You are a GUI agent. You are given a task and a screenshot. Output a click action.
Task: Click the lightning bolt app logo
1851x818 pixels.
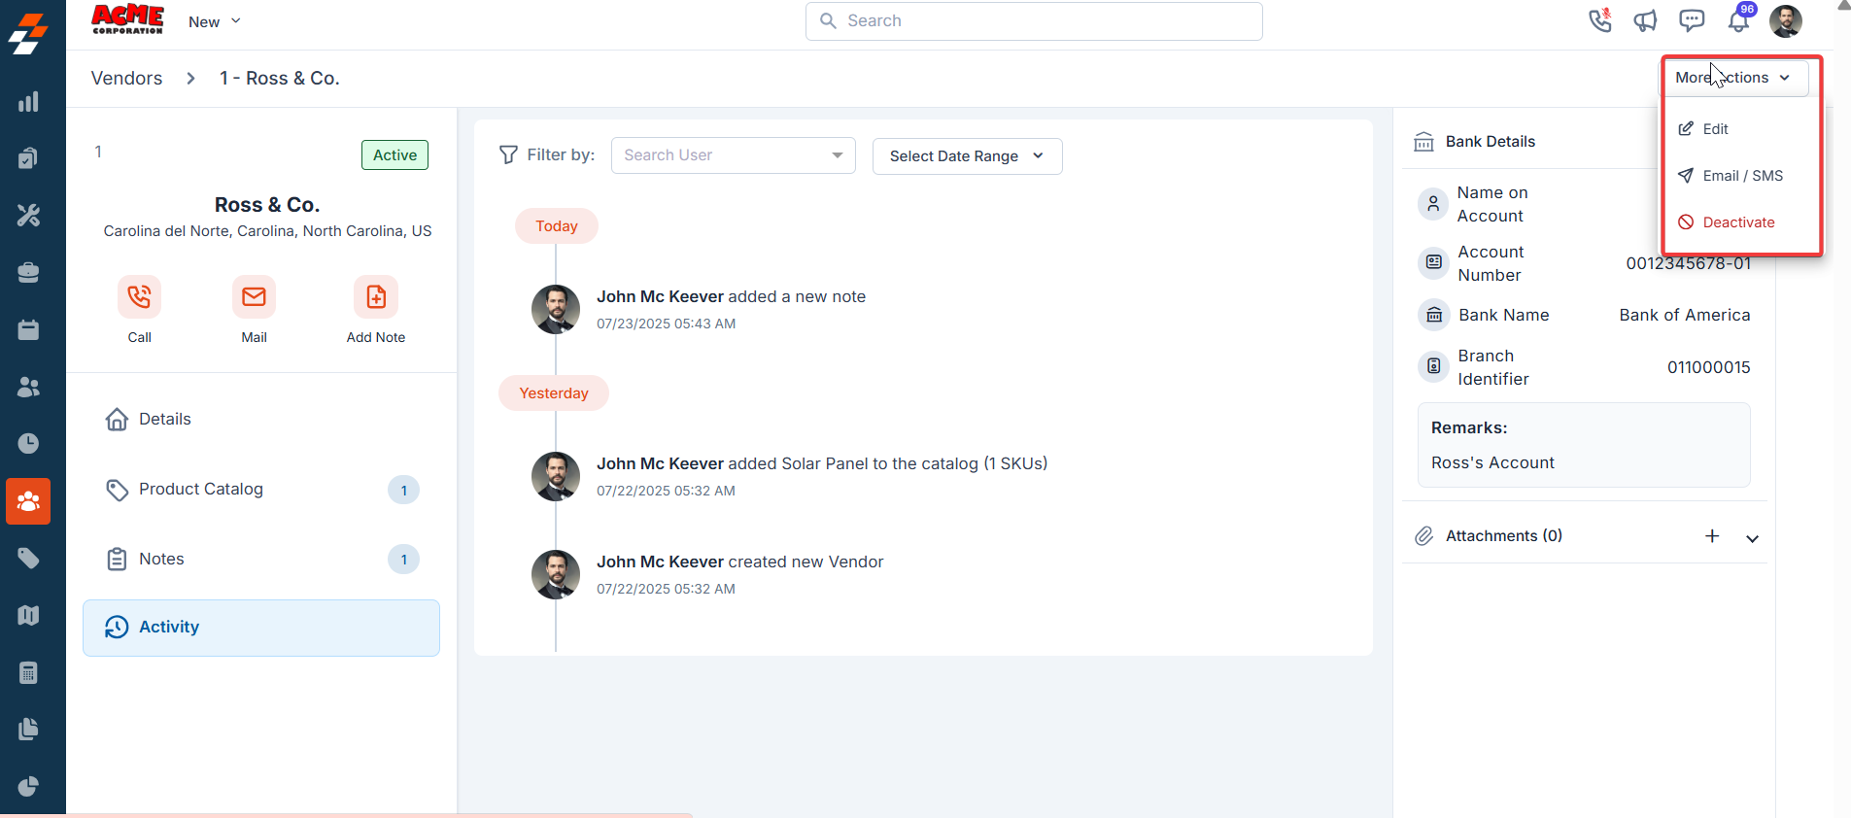pyautogui.click(x=28, y=33)
